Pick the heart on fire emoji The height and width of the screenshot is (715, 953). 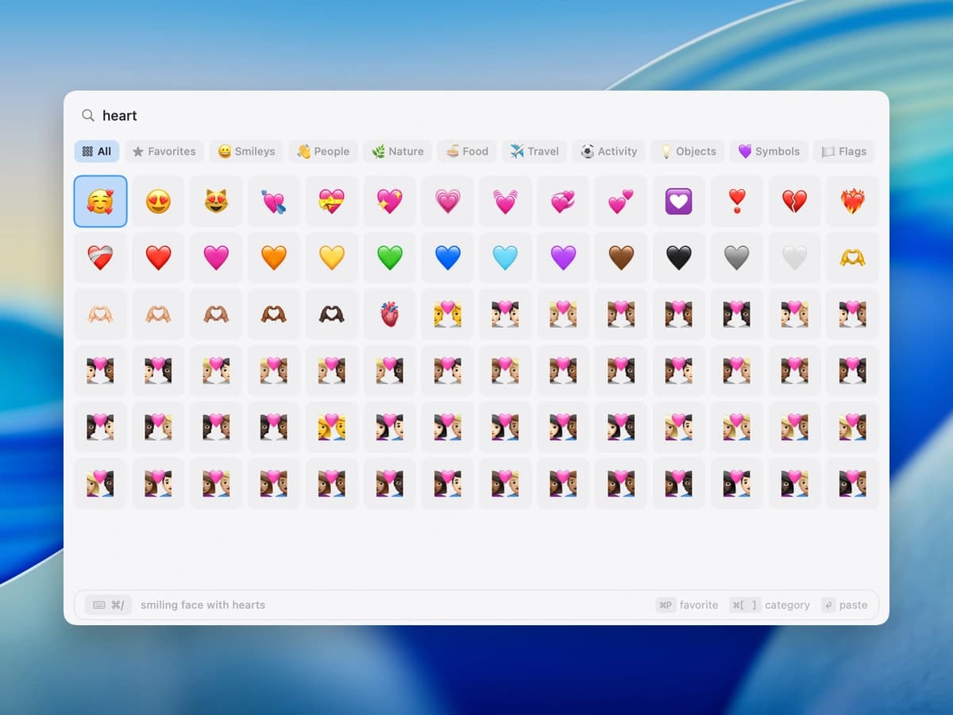click(x=853, y=202)
